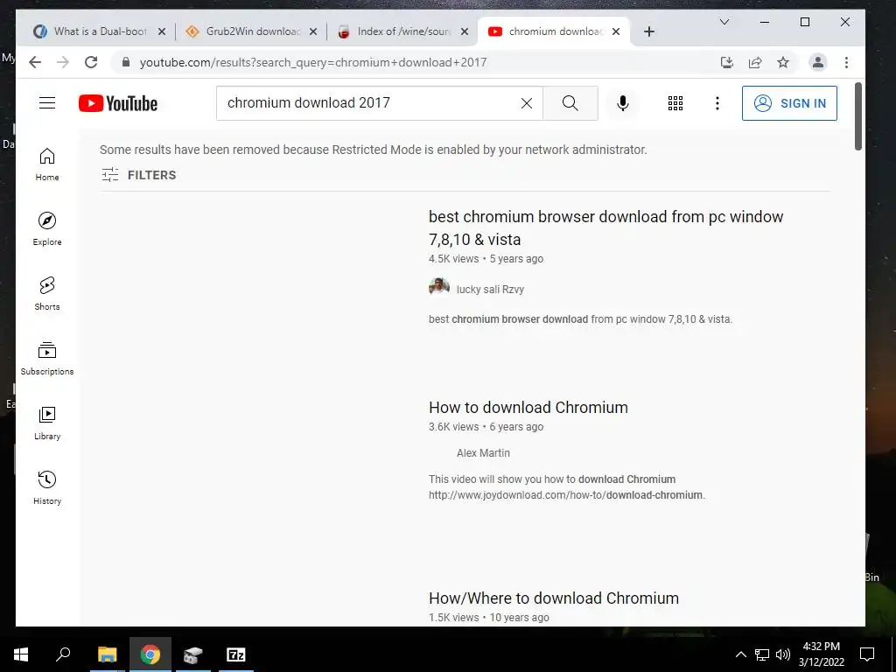Viewport: 896px width, 672px height.
Task: Close the What is a Dual-boot tab
Action: (162, 31)
